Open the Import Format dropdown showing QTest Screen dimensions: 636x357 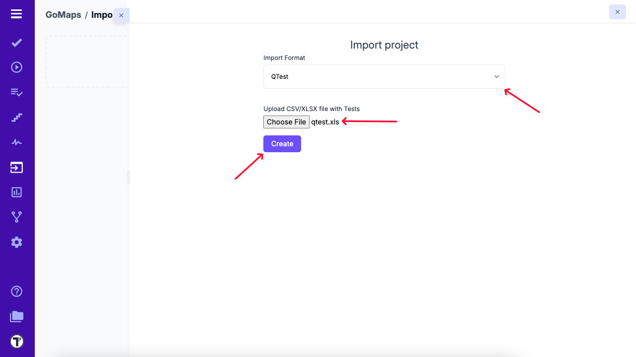pos(384,76)
